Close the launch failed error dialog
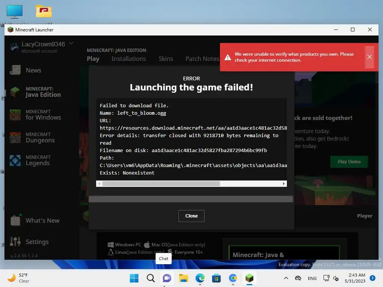Screen dimensions: 383x287 coord(191,216)
